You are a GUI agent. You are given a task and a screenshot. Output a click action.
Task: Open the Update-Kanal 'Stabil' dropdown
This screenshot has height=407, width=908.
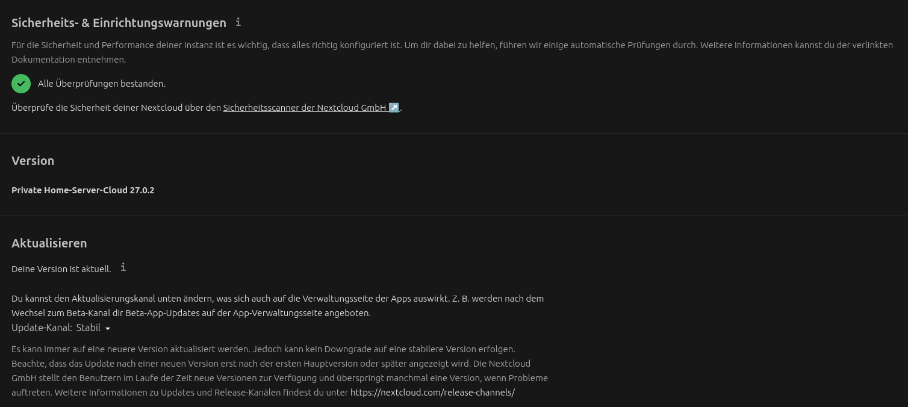click(x=93, y=328)
